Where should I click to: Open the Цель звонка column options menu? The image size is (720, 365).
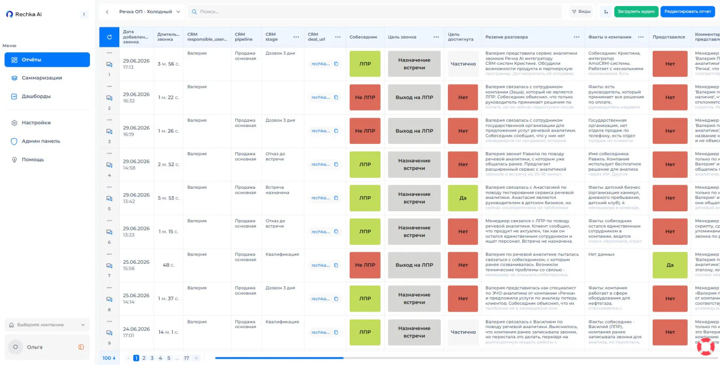pos(436,37)
